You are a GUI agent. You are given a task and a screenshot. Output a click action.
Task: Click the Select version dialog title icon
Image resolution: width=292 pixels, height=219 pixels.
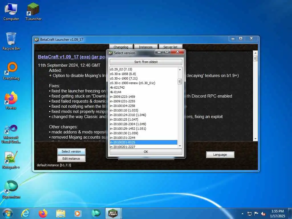tap(110, 53)
